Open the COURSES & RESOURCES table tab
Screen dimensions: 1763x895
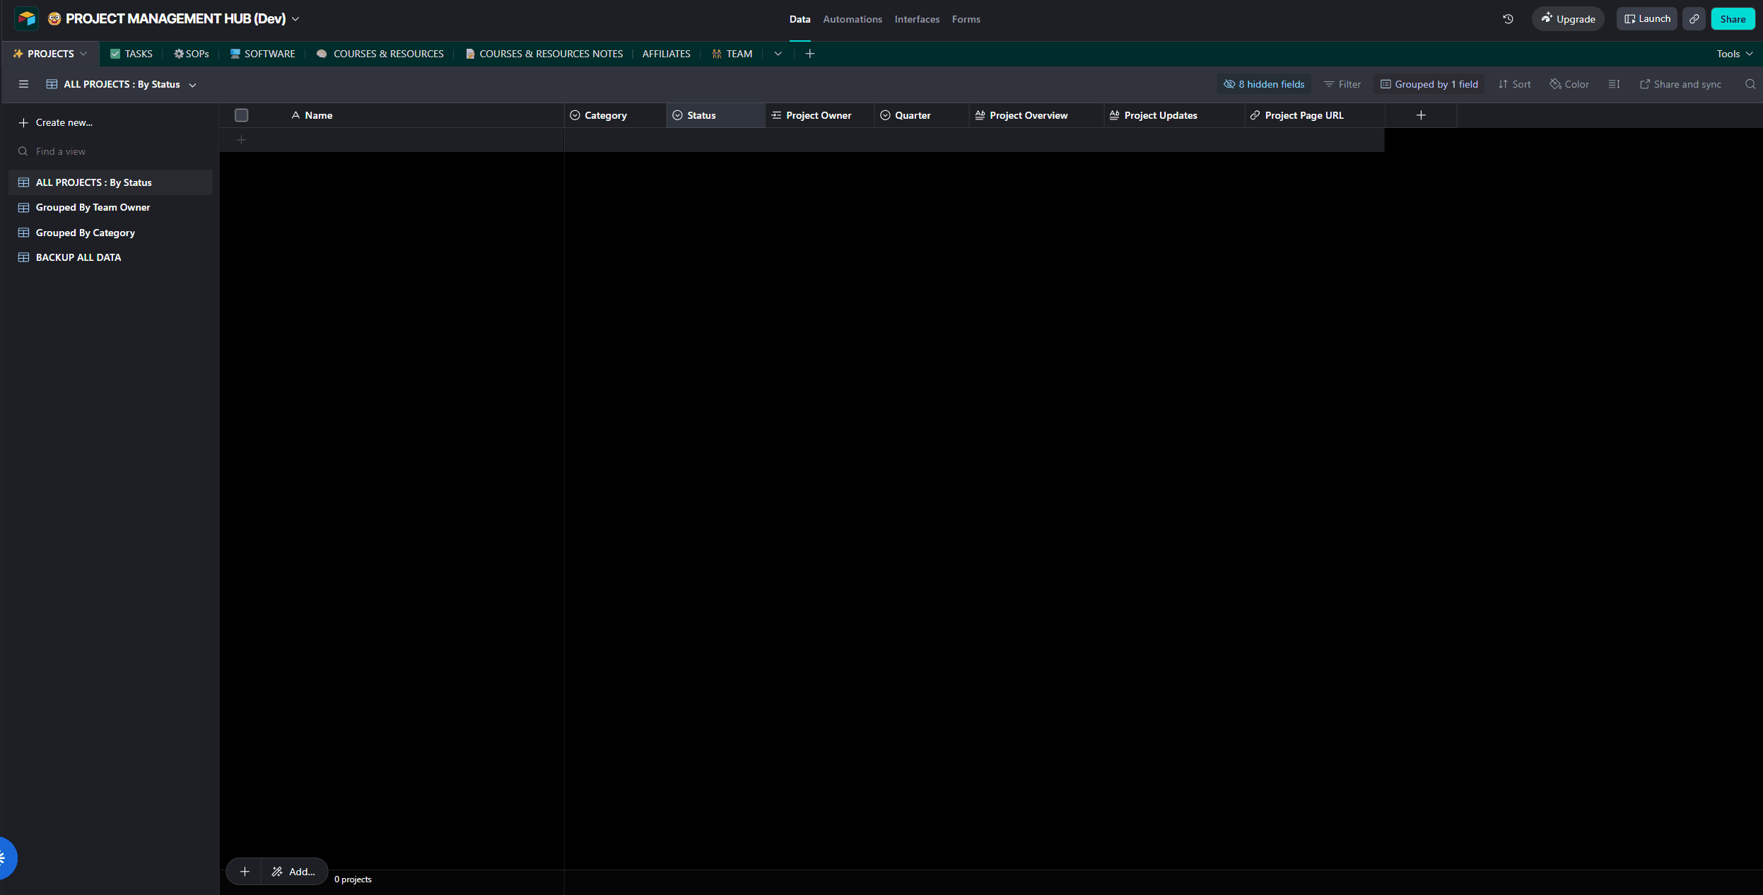380,54
